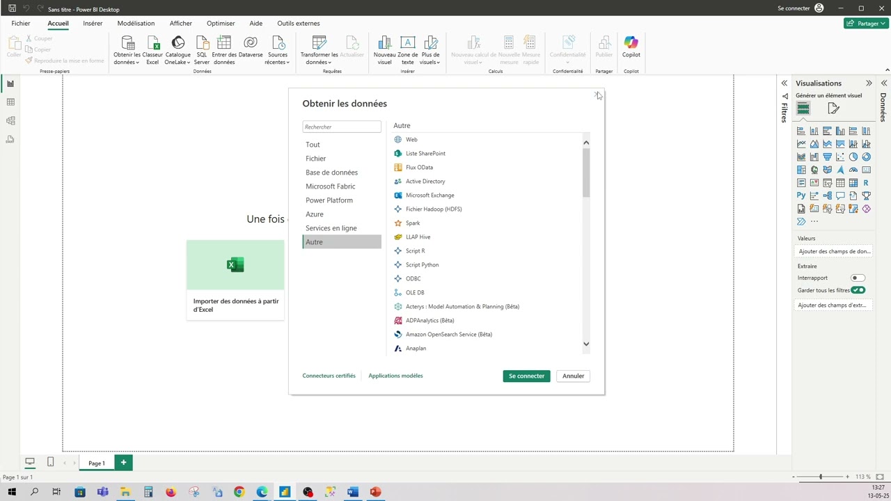Open the Fichier menu tab

coord(21,23)
